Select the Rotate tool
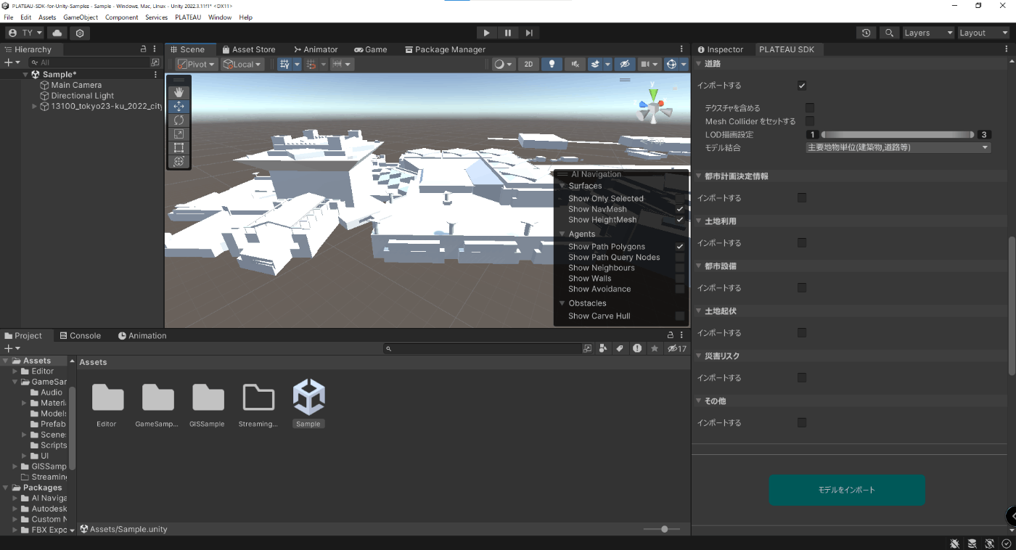Image resolution: width=1016 pixels, height=550 pixels. [x=179, y=120]
